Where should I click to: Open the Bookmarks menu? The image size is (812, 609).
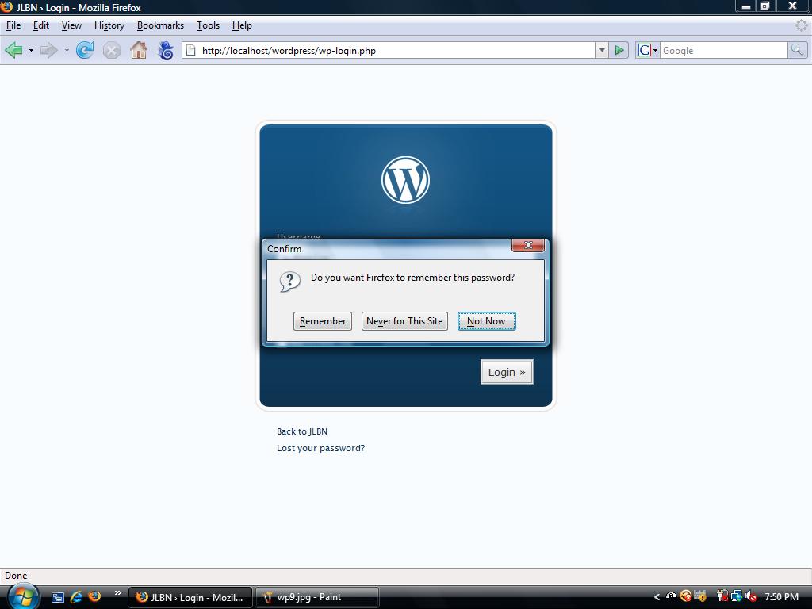(160, 25)
